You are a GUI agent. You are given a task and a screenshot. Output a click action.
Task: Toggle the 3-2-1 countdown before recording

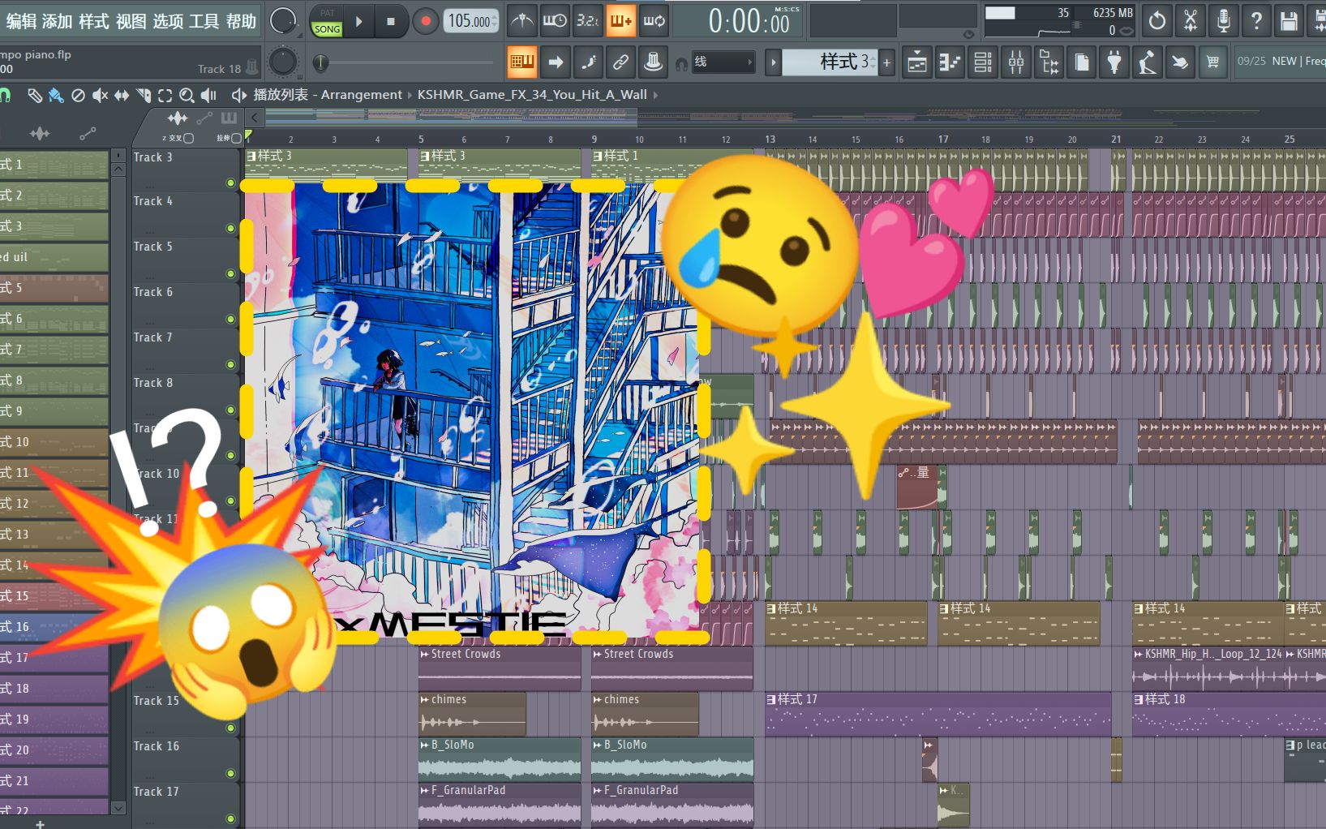click(x=588, y=21)
